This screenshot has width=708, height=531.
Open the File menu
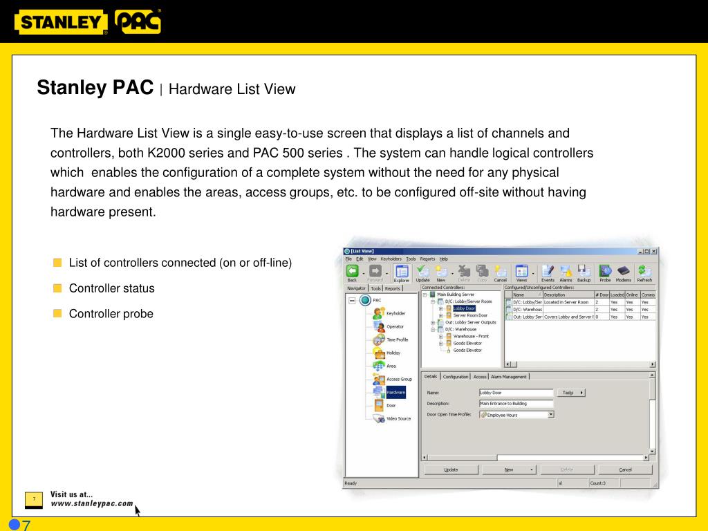(348, 259)
